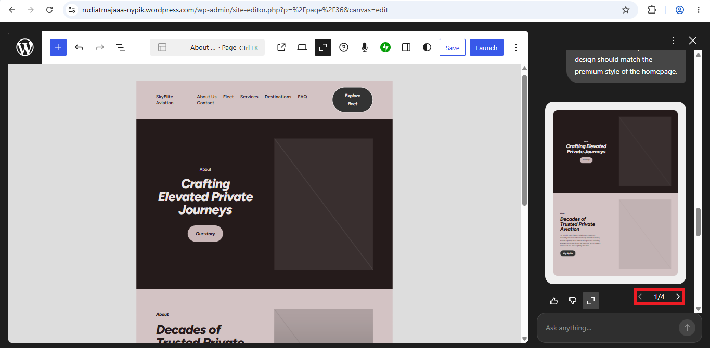
Task: Open the editor options three-dot menu
Action: click(x=516, y=47)
